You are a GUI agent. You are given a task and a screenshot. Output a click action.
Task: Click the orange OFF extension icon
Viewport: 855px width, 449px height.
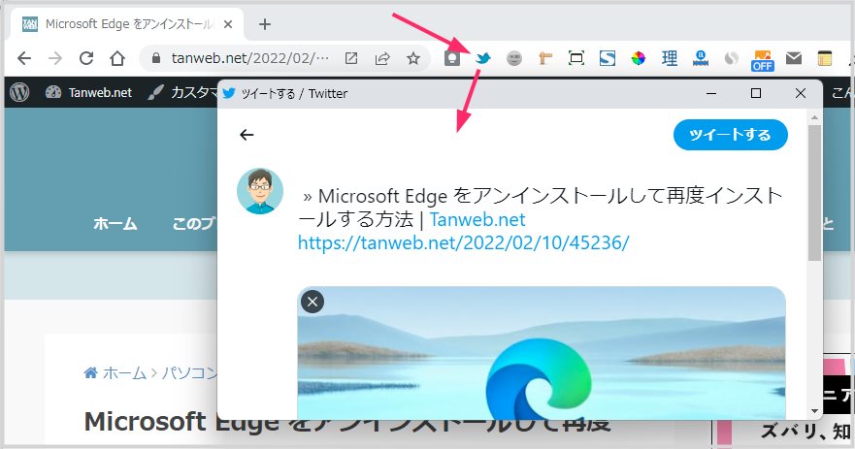coord(762,60)
